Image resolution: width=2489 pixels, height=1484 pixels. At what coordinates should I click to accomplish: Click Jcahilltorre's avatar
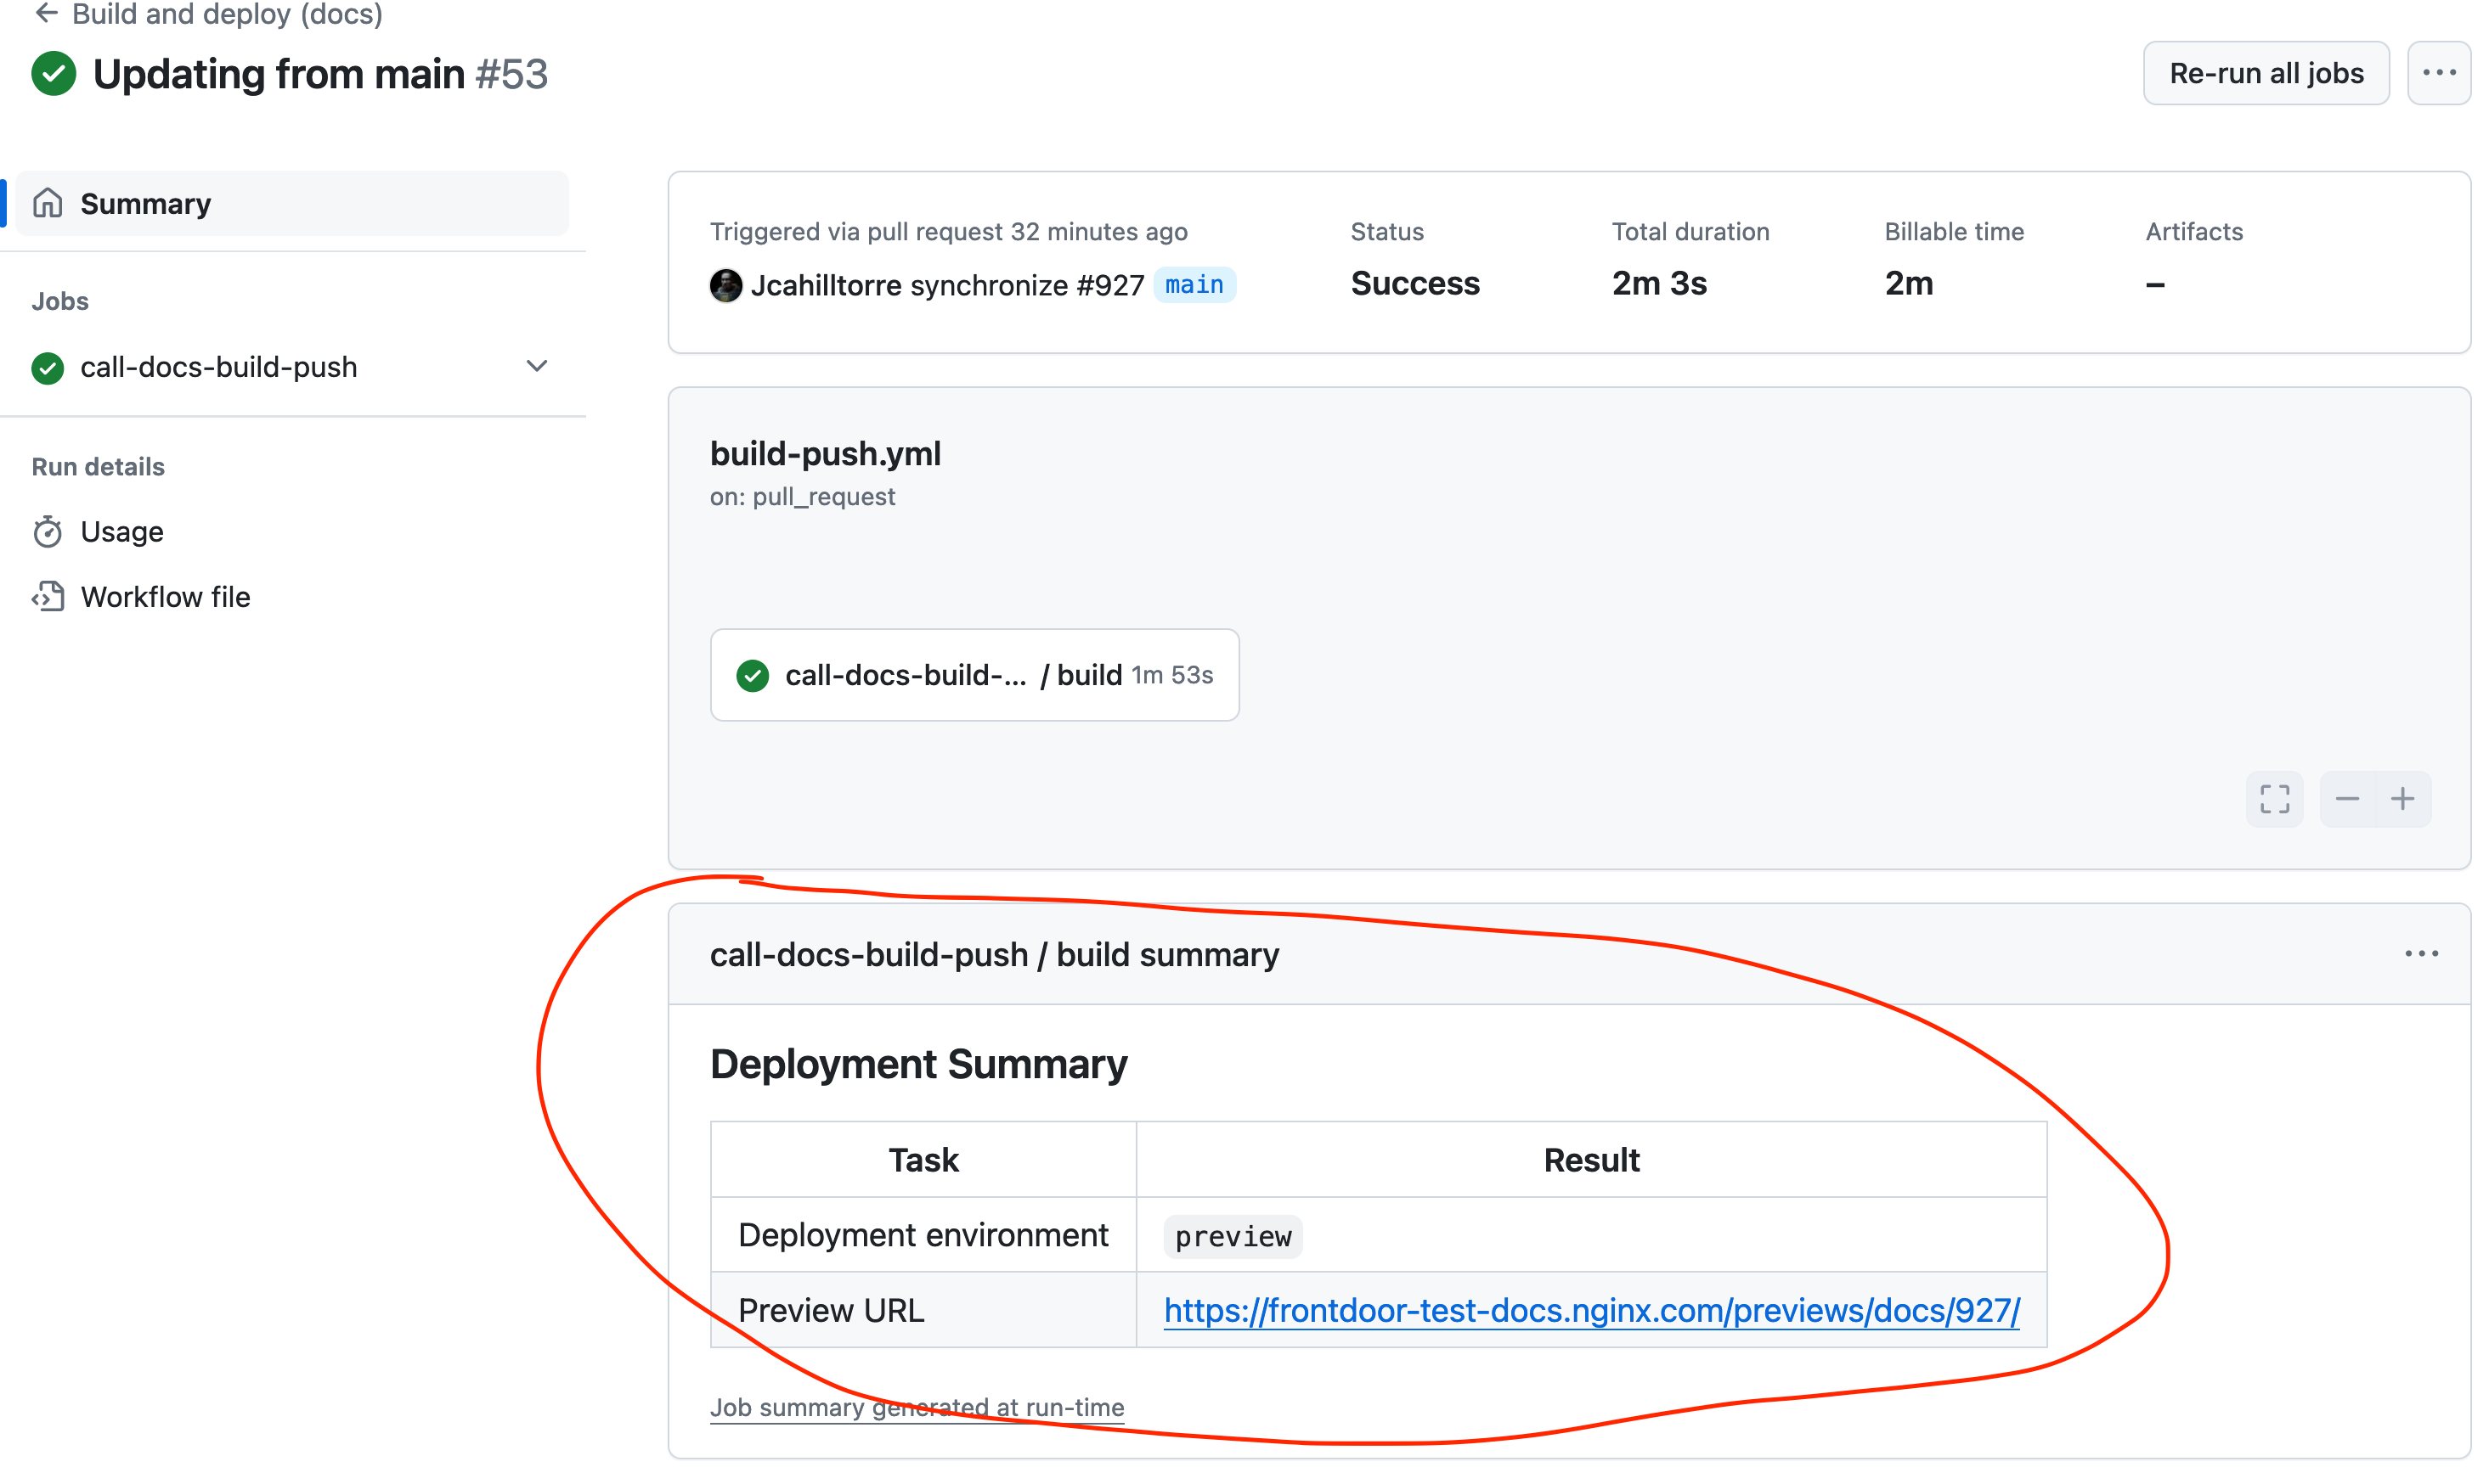(x=726, y=286)
